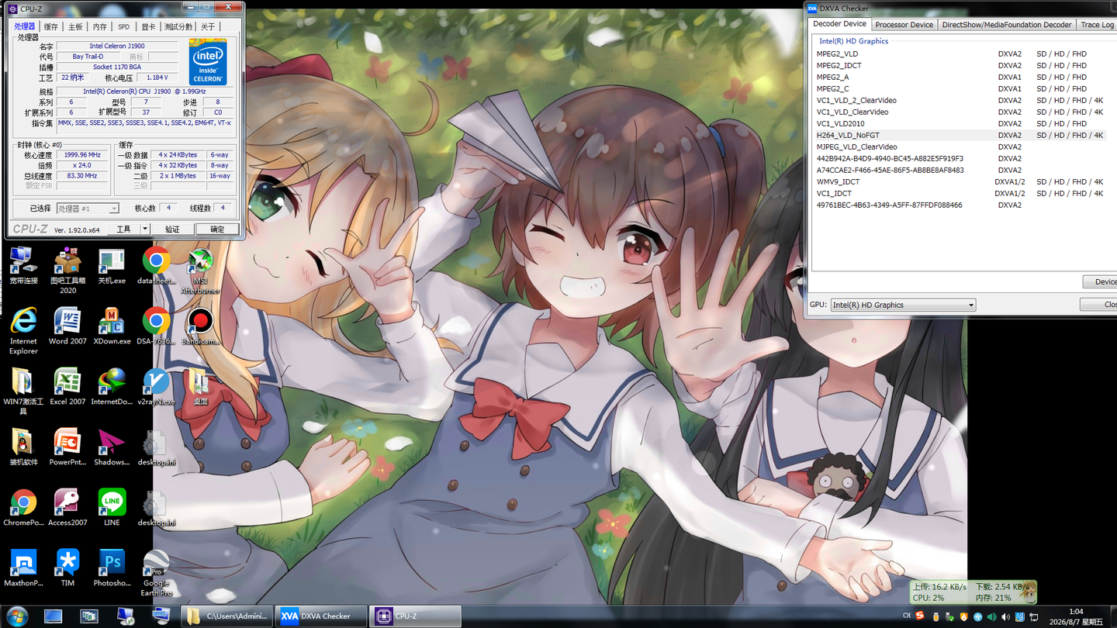Click the Intel Celeron J1900 name field
1117x628 pixels.
click(117, 46)
